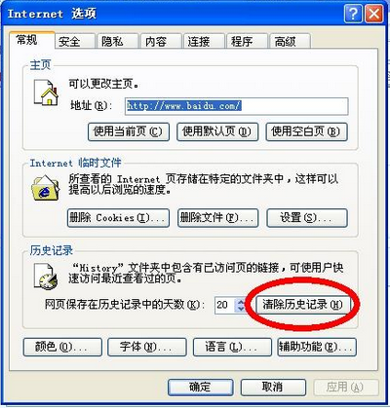Select the 高级 tab
Screen dimensions: 390x408
tap(290, 41)
